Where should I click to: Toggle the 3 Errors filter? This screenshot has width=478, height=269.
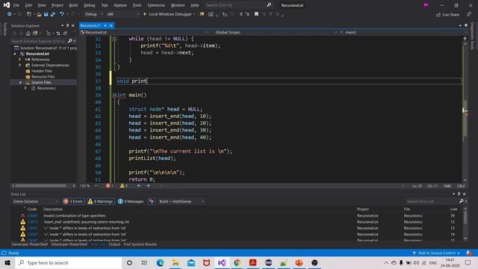click(73, 201)
